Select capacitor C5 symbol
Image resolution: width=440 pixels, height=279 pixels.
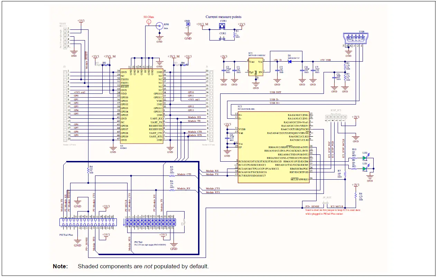(313, 70)
